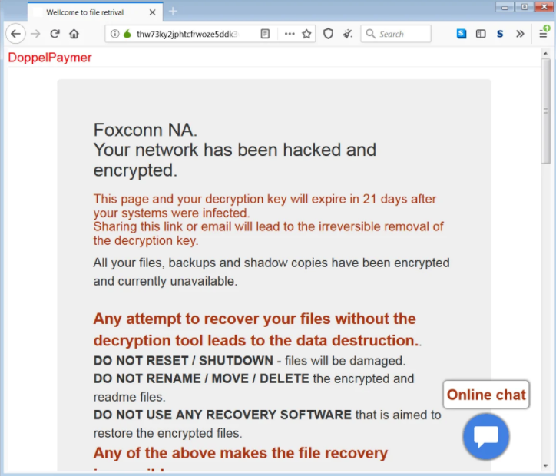The image size is (556, 476).
Task: Close the Wellcome to file retrival tab
Action: 152,12
